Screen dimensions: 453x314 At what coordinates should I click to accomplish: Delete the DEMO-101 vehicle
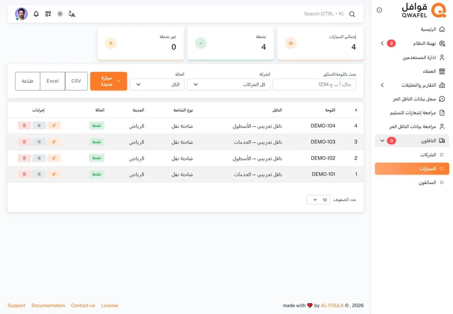(24, 174)
